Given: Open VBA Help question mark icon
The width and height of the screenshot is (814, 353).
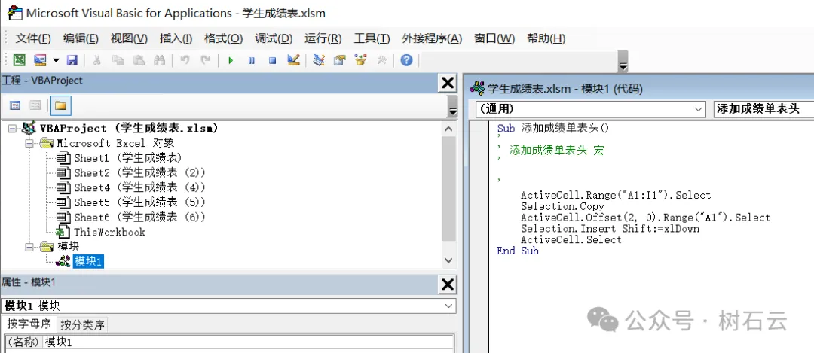Looking at the screenshot, I should (406, 60).
